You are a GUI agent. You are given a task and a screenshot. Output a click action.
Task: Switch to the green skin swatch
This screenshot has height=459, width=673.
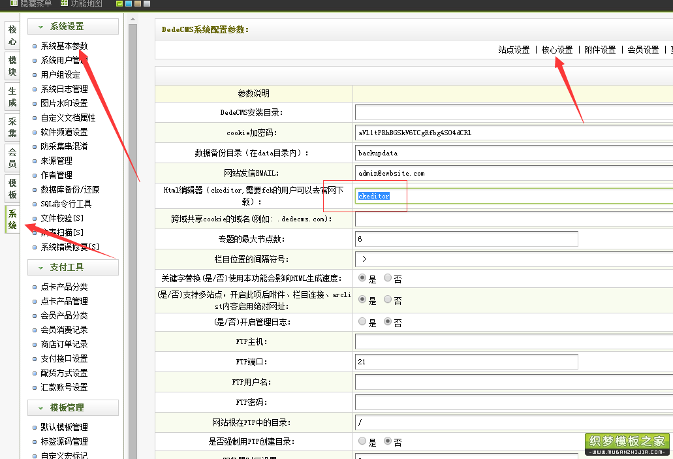click(x=119, y=3)
